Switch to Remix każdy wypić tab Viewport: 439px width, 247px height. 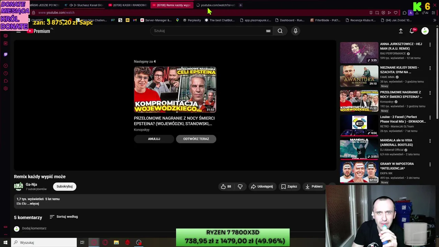coord(171,5)
